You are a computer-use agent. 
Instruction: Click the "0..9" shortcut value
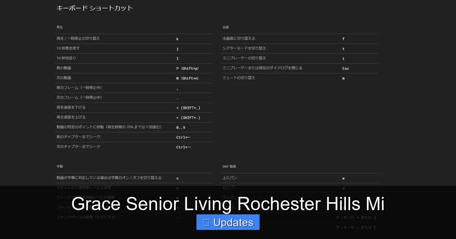(181, 128)
